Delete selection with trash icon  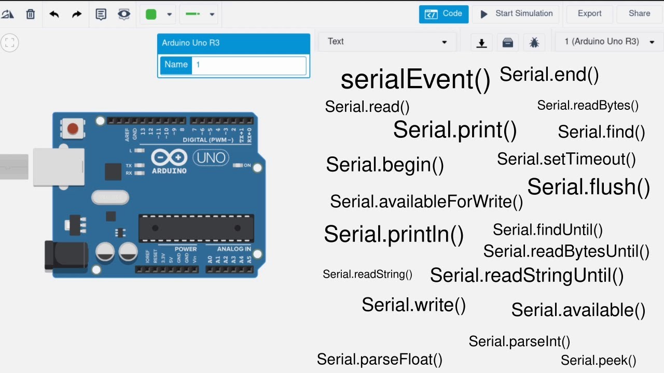pos(31,15)
